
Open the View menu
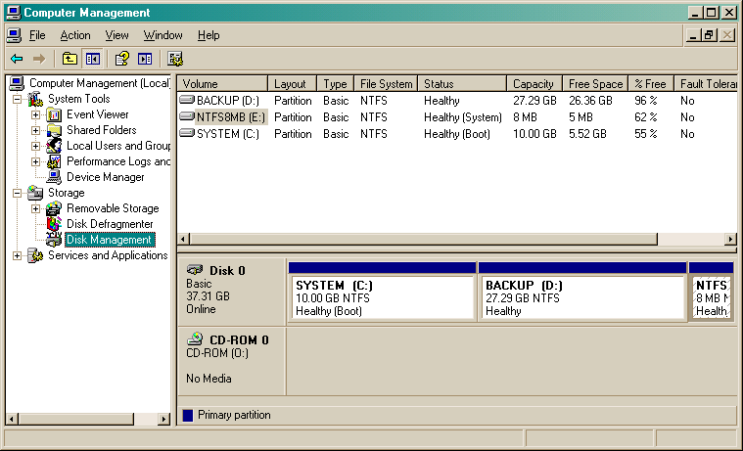pyautogui.click(x=117, y=35)
